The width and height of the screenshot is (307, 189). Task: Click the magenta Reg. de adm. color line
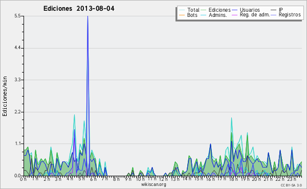[234, 15]
